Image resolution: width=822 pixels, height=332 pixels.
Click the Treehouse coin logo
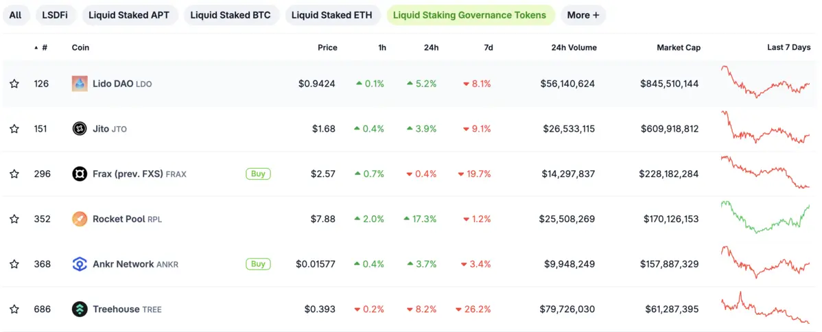(80, 309)
